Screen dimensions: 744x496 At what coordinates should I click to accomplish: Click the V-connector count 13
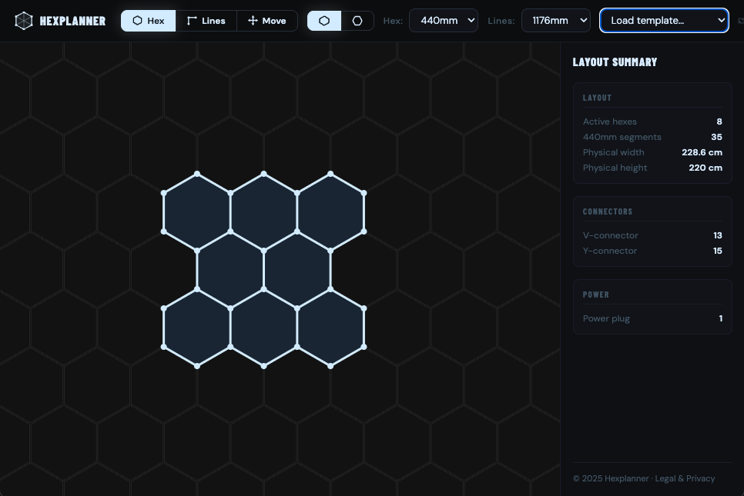718,235
